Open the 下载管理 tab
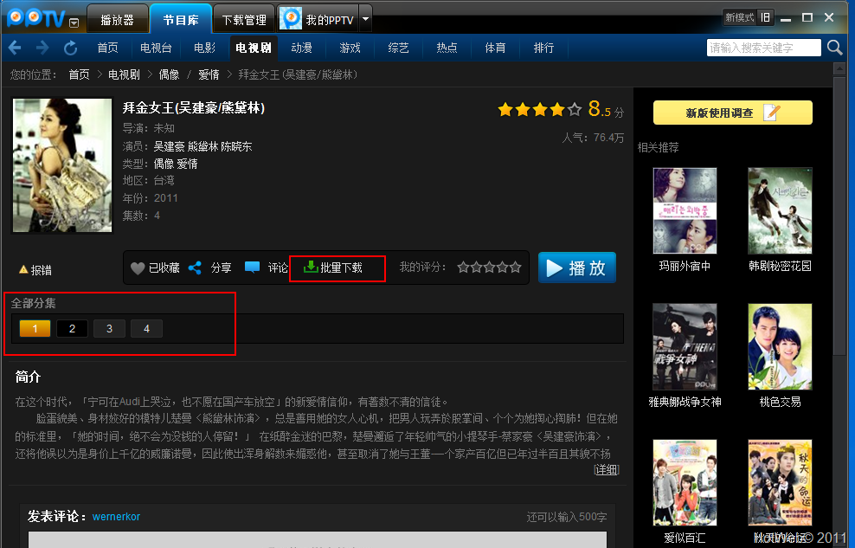 point(244,20)
